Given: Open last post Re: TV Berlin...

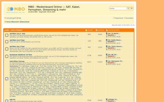Looking at the screenshot, I should (x=114, y=33).
